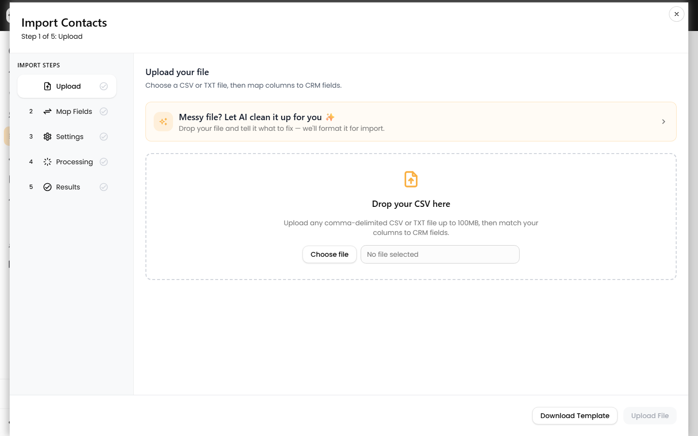Go to the Map Fields step
This screenshot has width=698, height=436.
point(67,111)
